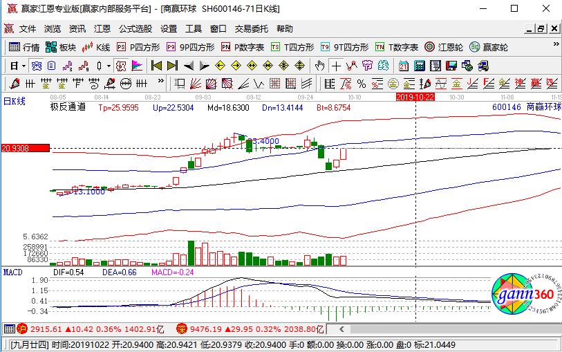562x352 pixels.
Task: Toggle the red 权 adjustment icon
Action: click(121, 66)
